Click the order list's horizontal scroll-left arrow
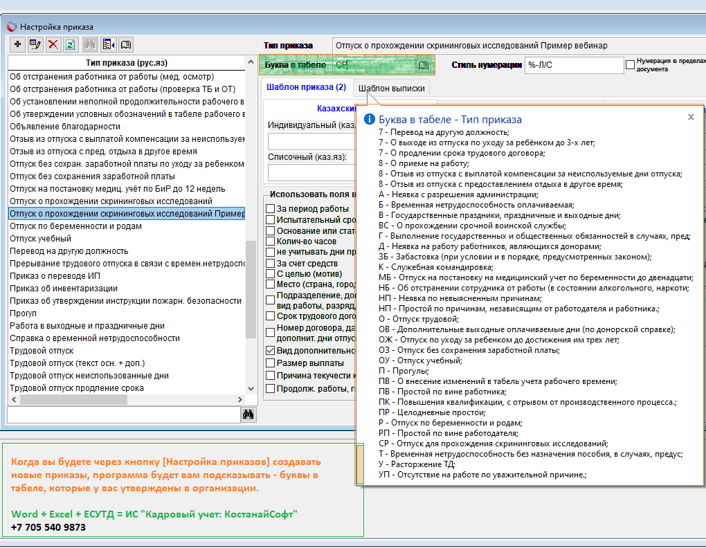Image resolution: width=706 pixels, height=548 pixels. 14,399
